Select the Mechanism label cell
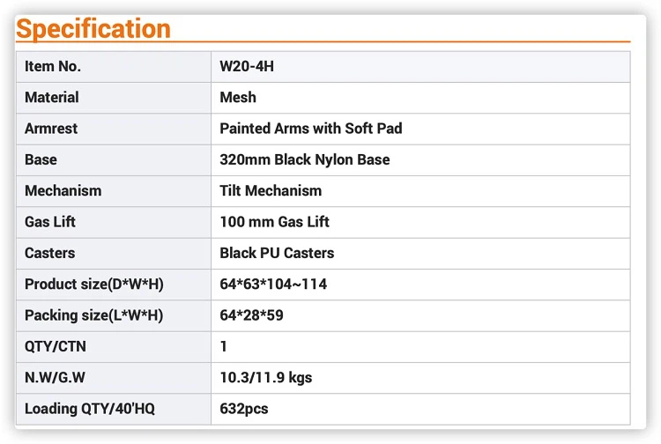This screenshot has width=661, height=444. tap(63, 190)
